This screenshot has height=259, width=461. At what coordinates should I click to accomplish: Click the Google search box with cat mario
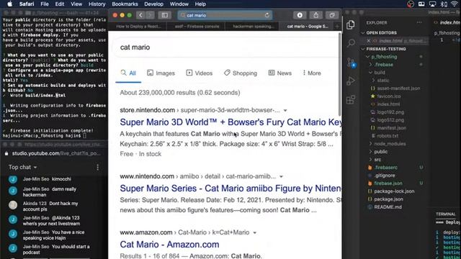pyautogui.click(x=226, y=47)
